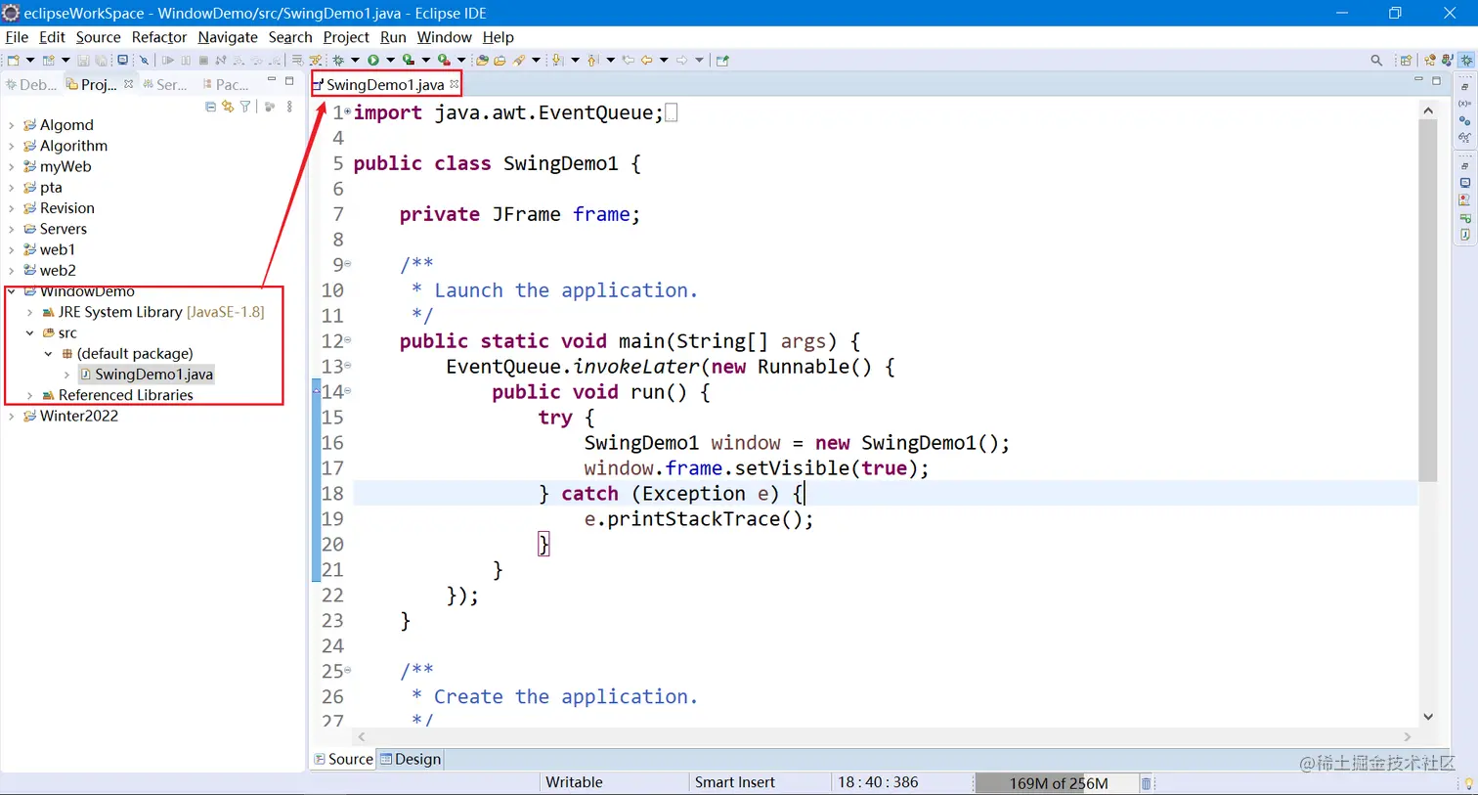Collapse the src folder node
Image resolution: width=1478 pixels, height=795 pixels.
[x=30, y=332]
